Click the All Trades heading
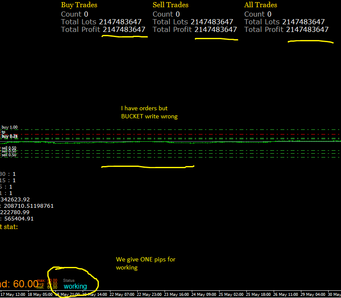The image size is (341, 298). coord(260,5)
